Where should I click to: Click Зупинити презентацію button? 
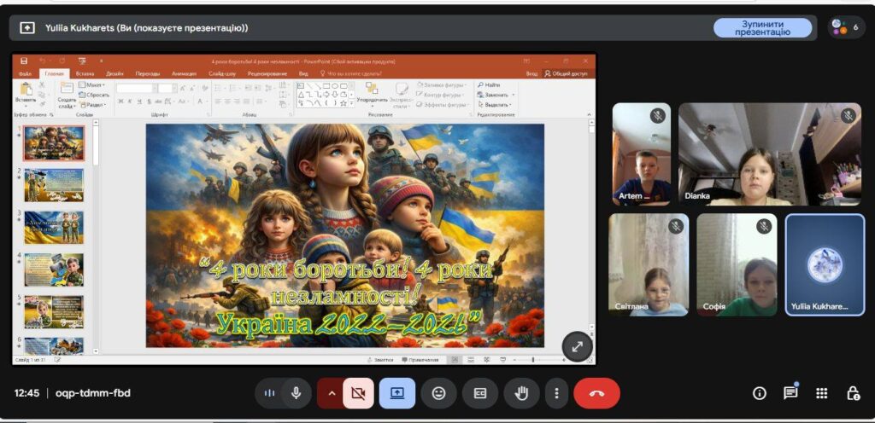coord(762,28)
